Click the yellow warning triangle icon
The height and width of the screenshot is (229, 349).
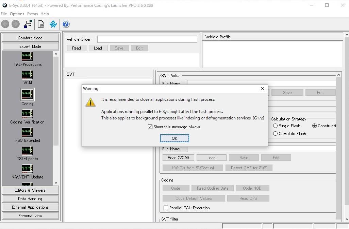[x=90, y=102]
